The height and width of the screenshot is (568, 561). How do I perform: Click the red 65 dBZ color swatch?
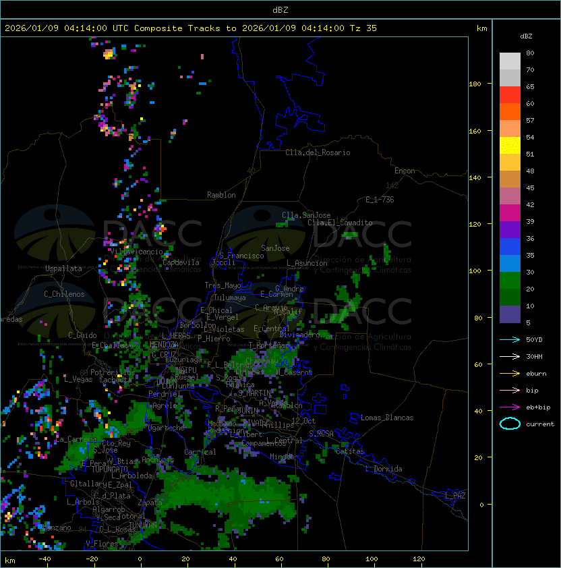[510, 95]
